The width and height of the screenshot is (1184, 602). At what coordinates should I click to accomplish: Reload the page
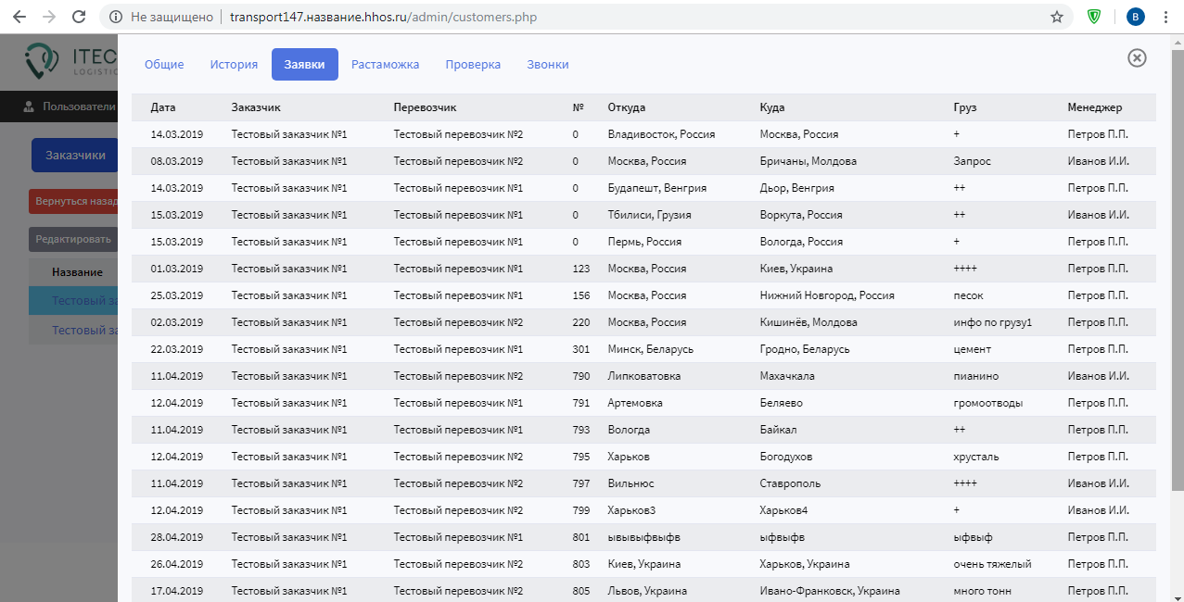[x=80, y=17]
